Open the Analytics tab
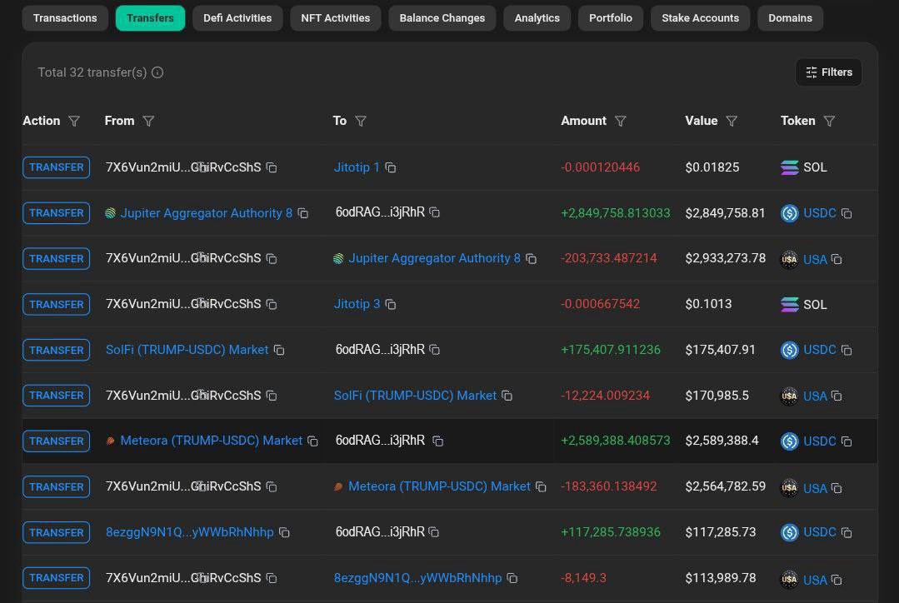The width and height of the screenshot is (899, 603). coord(537,17)
